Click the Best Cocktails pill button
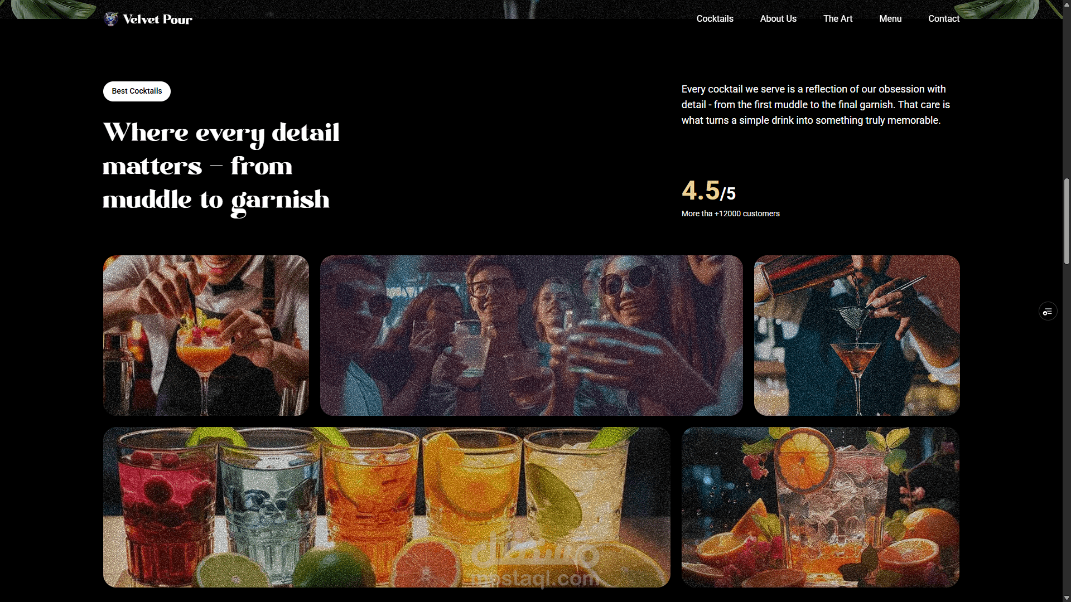The image size is (1071, 602). pos(137,91)
